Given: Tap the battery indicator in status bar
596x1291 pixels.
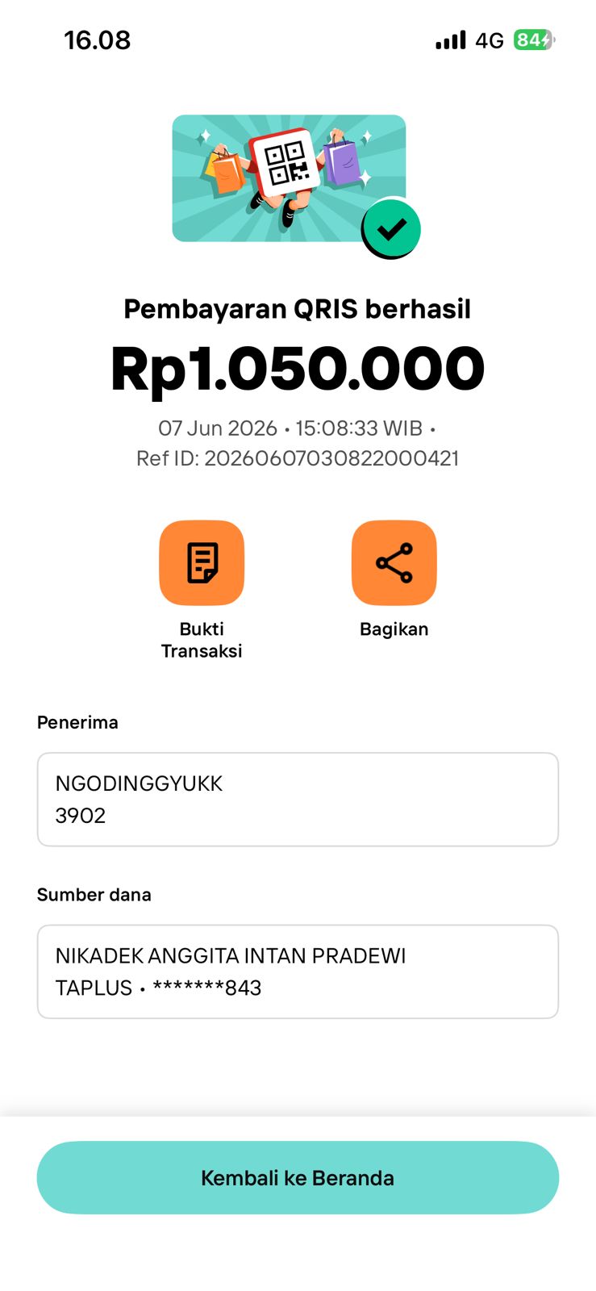Looking at the screenshot, I should 534,40.
